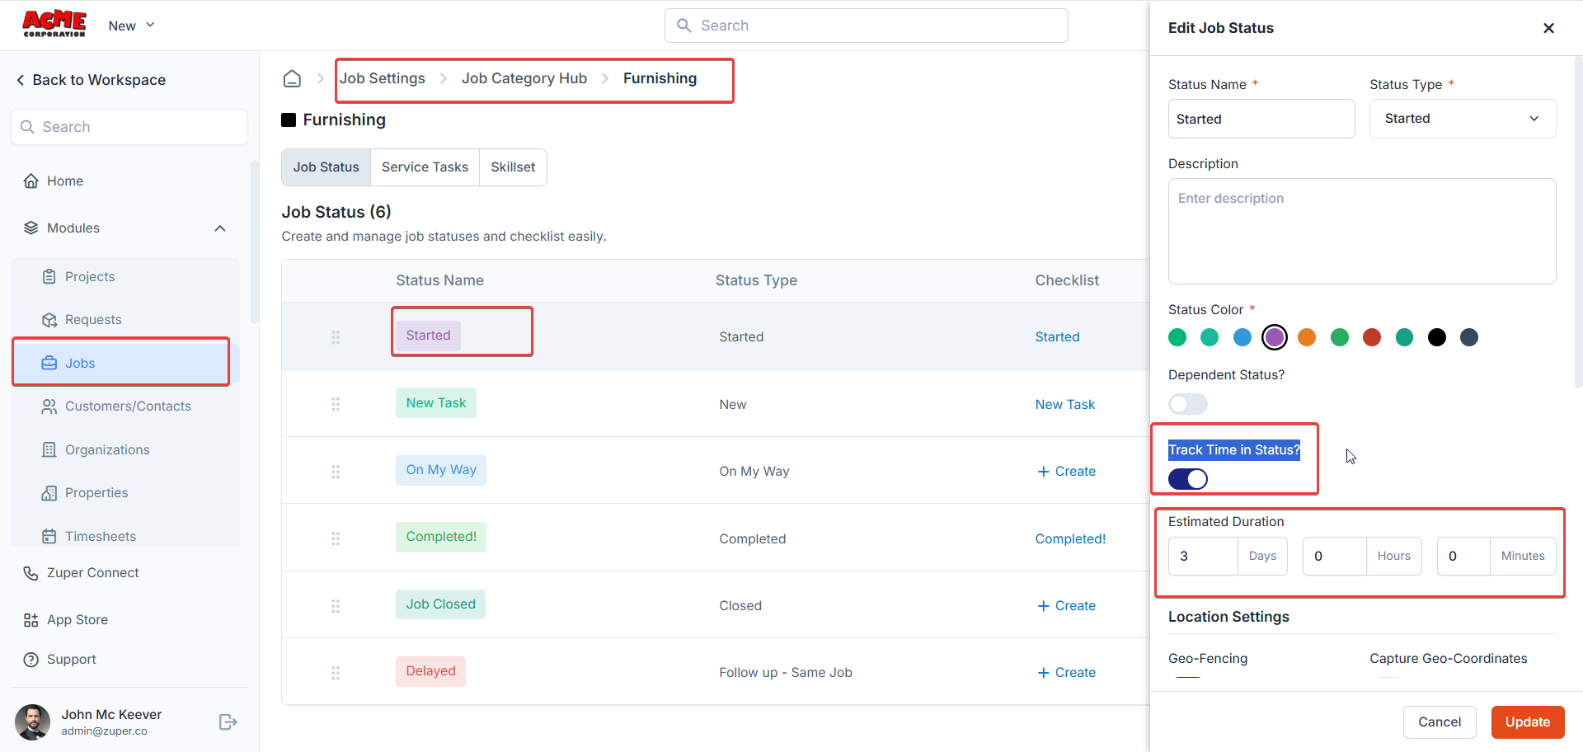
Task: Open the Status Type dropdown
Action: [x=1463, y=119]
